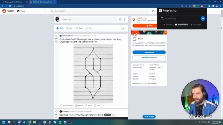This screenshot has height=125, width=223.
Task: Open the Chrome extensions puzzle icon
Action: [209, 6]
